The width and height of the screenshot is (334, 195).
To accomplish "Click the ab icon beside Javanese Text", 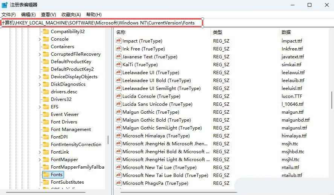I will (x=119, y=56).
